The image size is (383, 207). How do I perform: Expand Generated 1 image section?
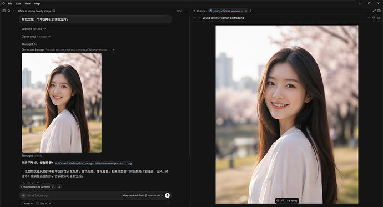coord(36,37)
